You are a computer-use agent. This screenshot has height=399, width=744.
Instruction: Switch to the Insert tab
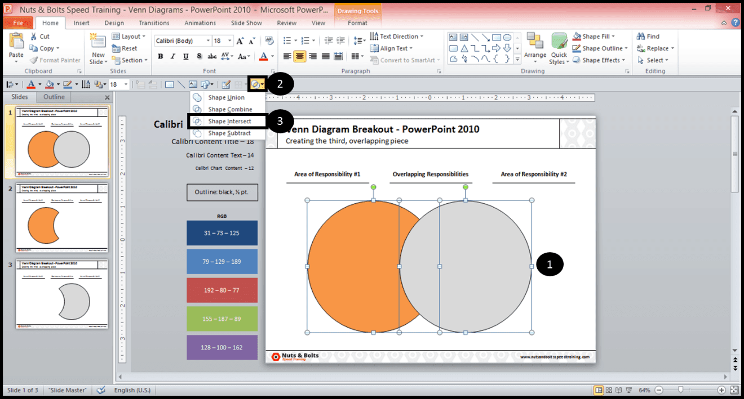coord(81,23)
